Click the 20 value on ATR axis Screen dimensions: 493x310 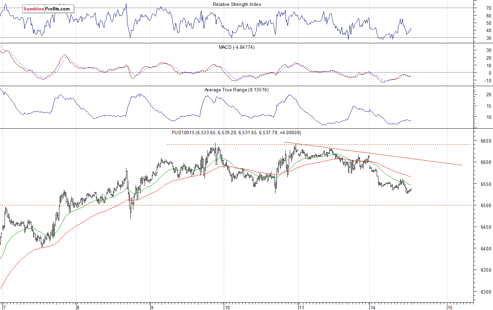pyautogui.click(x=489, y=95)
